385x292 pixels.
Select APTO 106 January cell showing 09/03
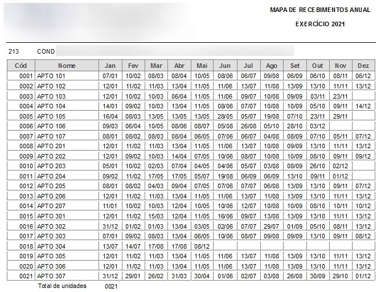(x=110, y=126)
